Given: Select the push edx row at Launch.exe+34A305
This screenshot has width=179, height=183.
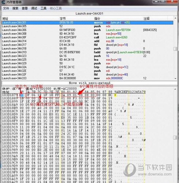Looking at the screenshot, I should [x=87, y=26].
